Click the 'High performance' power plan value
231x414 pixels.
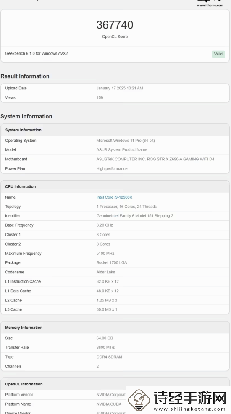pyautogui.click(x=112, y=169)
